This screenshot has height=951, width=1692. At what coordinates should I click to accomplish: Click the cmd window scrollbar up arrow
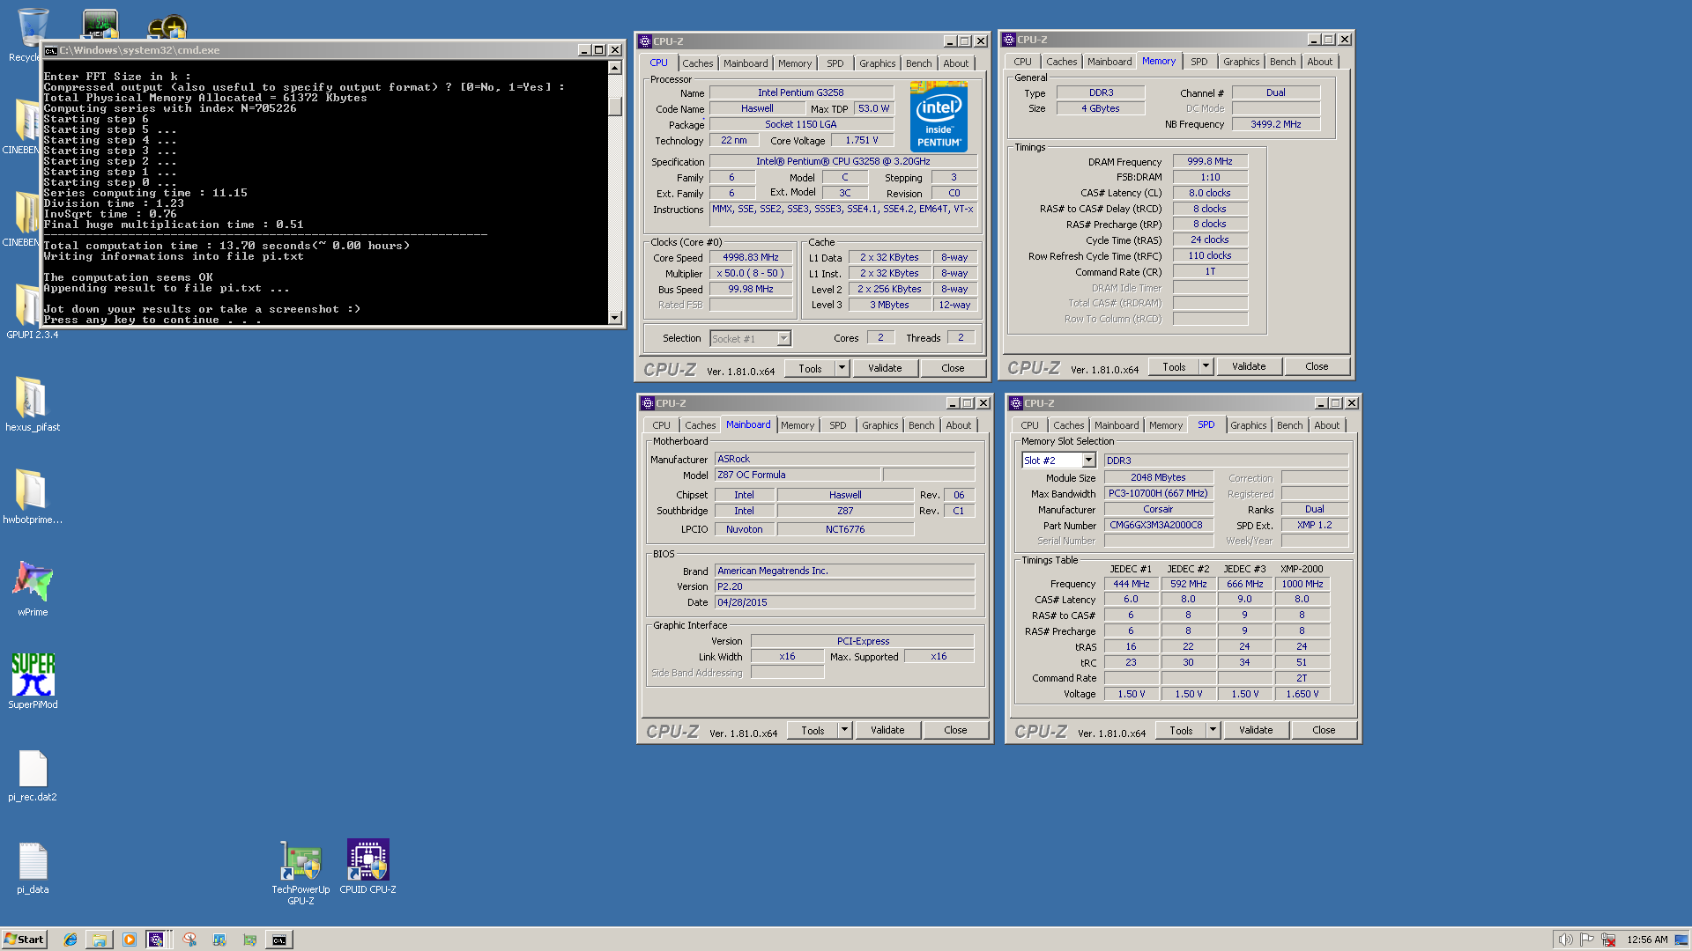[614, 68]
